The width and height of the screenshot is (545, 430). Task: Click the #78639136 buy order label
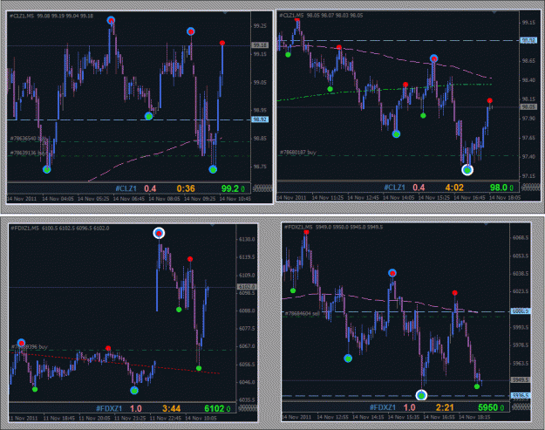[x=28, y=153]
